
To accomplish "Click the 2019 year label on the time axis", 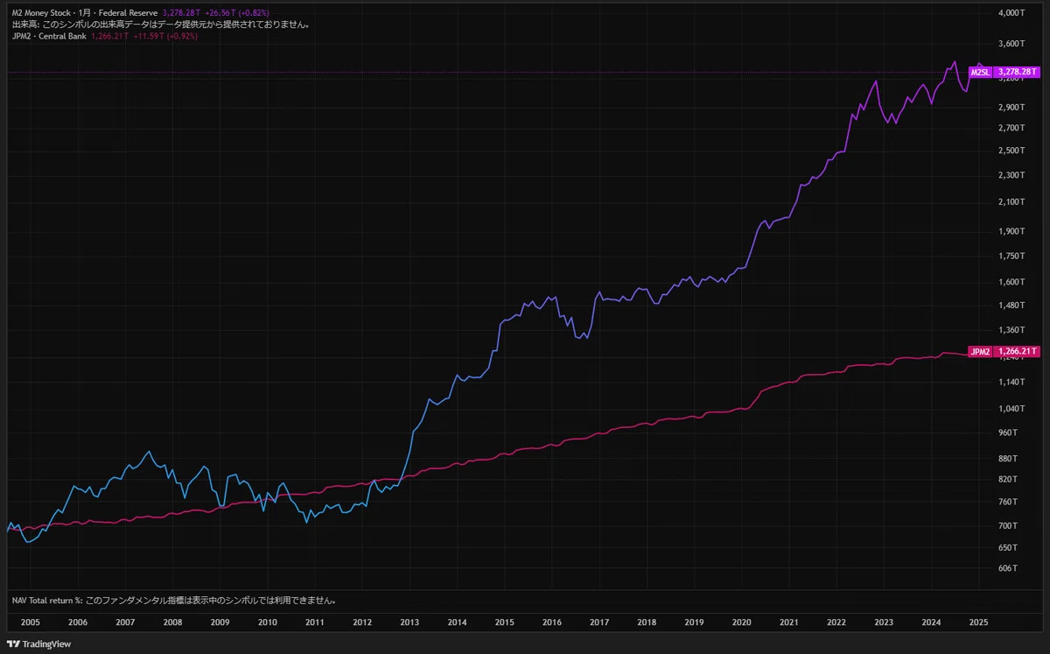I will click(693, 622).
